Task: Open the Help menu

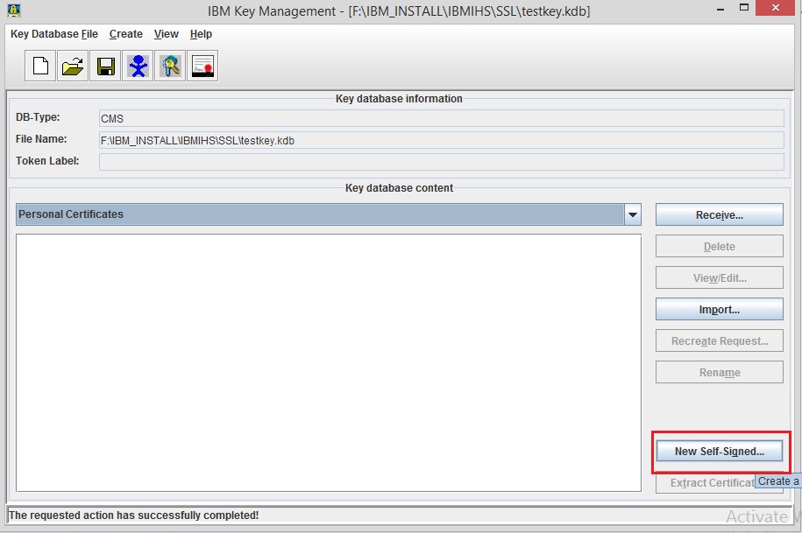Action: [201, 34]
